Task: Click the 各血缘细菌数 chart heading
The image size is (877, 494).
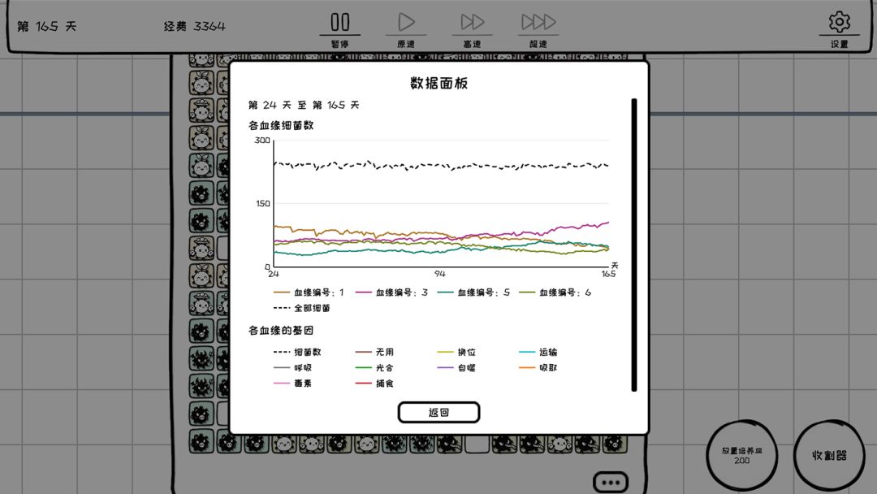Action: 281,125
